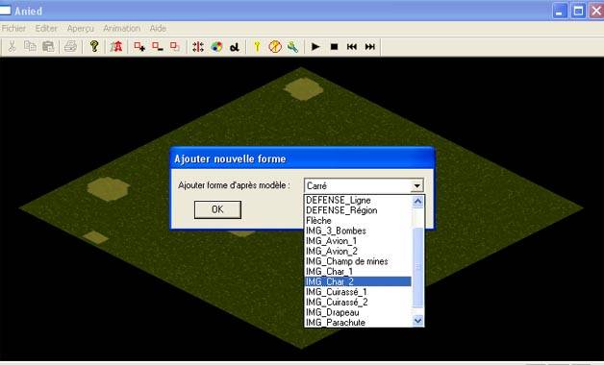This screenshot has width=604, height=365.
Task: Click the add shape icon with plus
Action: [139, 47]
